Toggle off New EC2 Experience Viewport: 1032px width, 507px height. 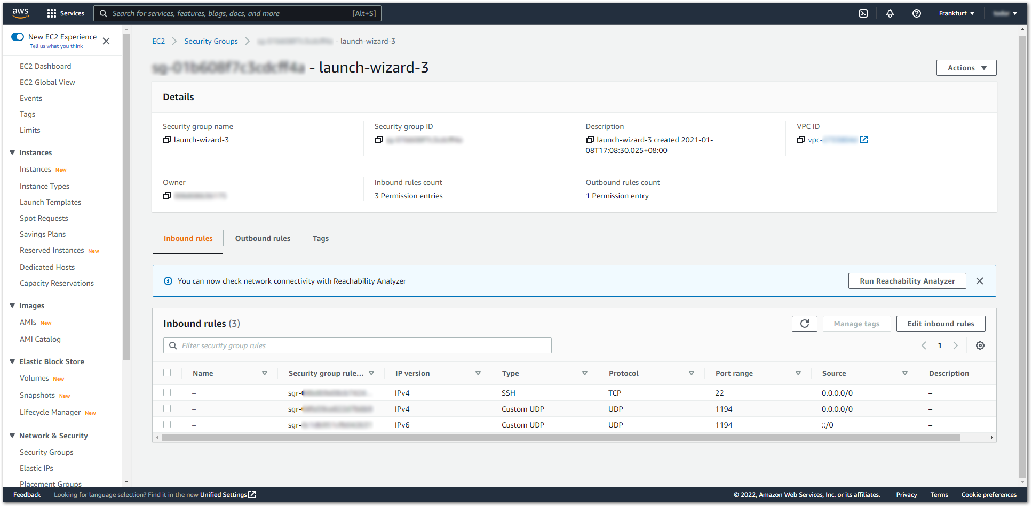point(18,36)
